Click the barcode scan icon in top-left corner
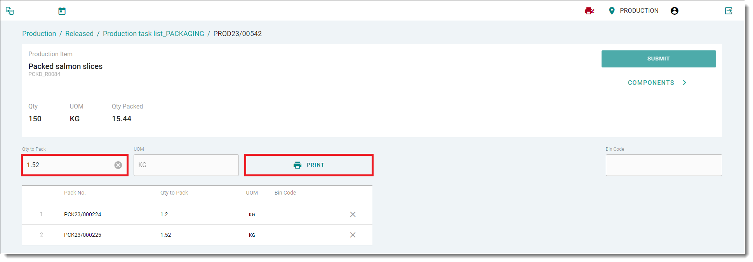753x262 pixels. (10, 11)
